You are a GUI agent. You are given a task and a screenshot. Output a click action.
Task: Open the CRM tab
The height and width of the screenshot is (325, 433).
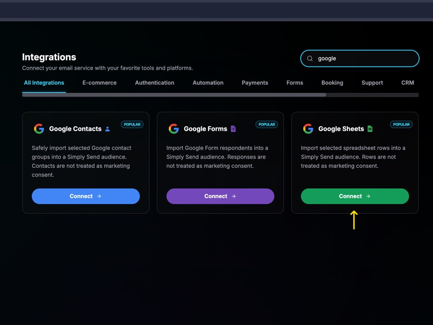pos(408,83)
